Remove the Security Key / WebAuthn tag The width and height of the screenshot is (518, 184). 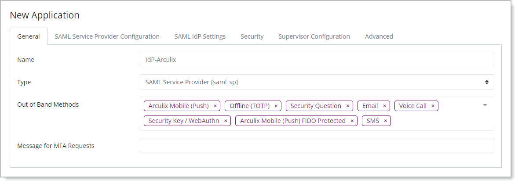pos(226,121)
